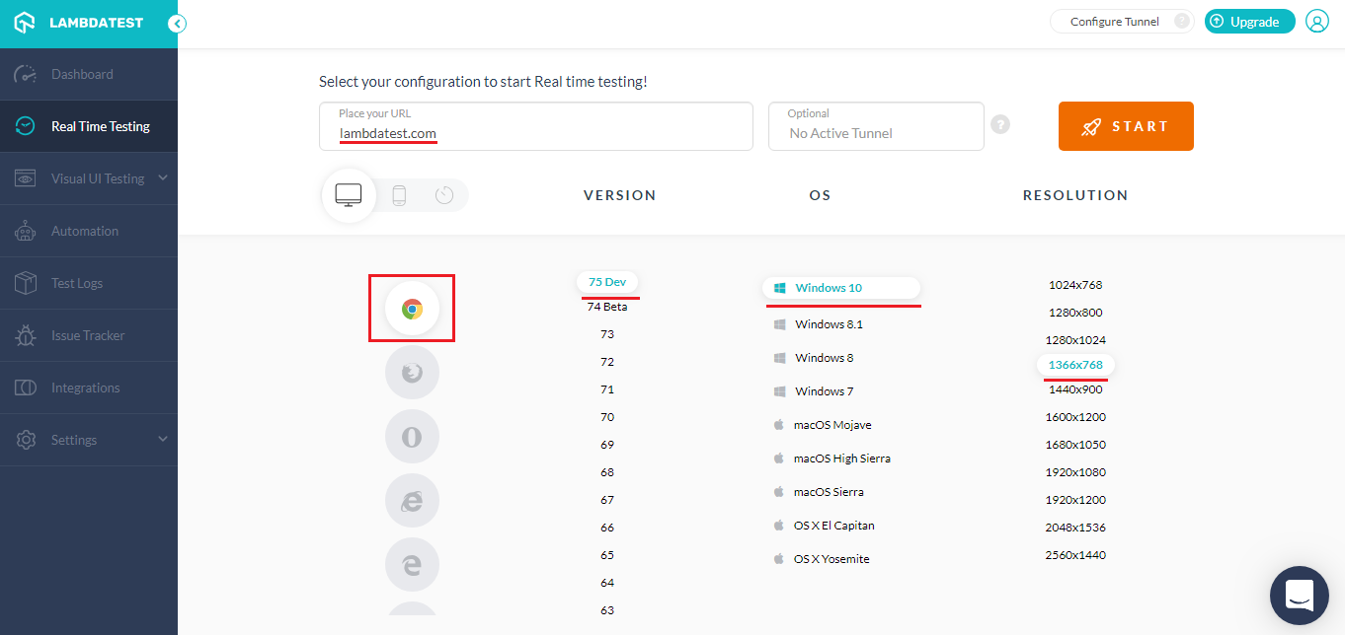
Task: Select the Internet Explorer browser icon
Action: point(412,500)
